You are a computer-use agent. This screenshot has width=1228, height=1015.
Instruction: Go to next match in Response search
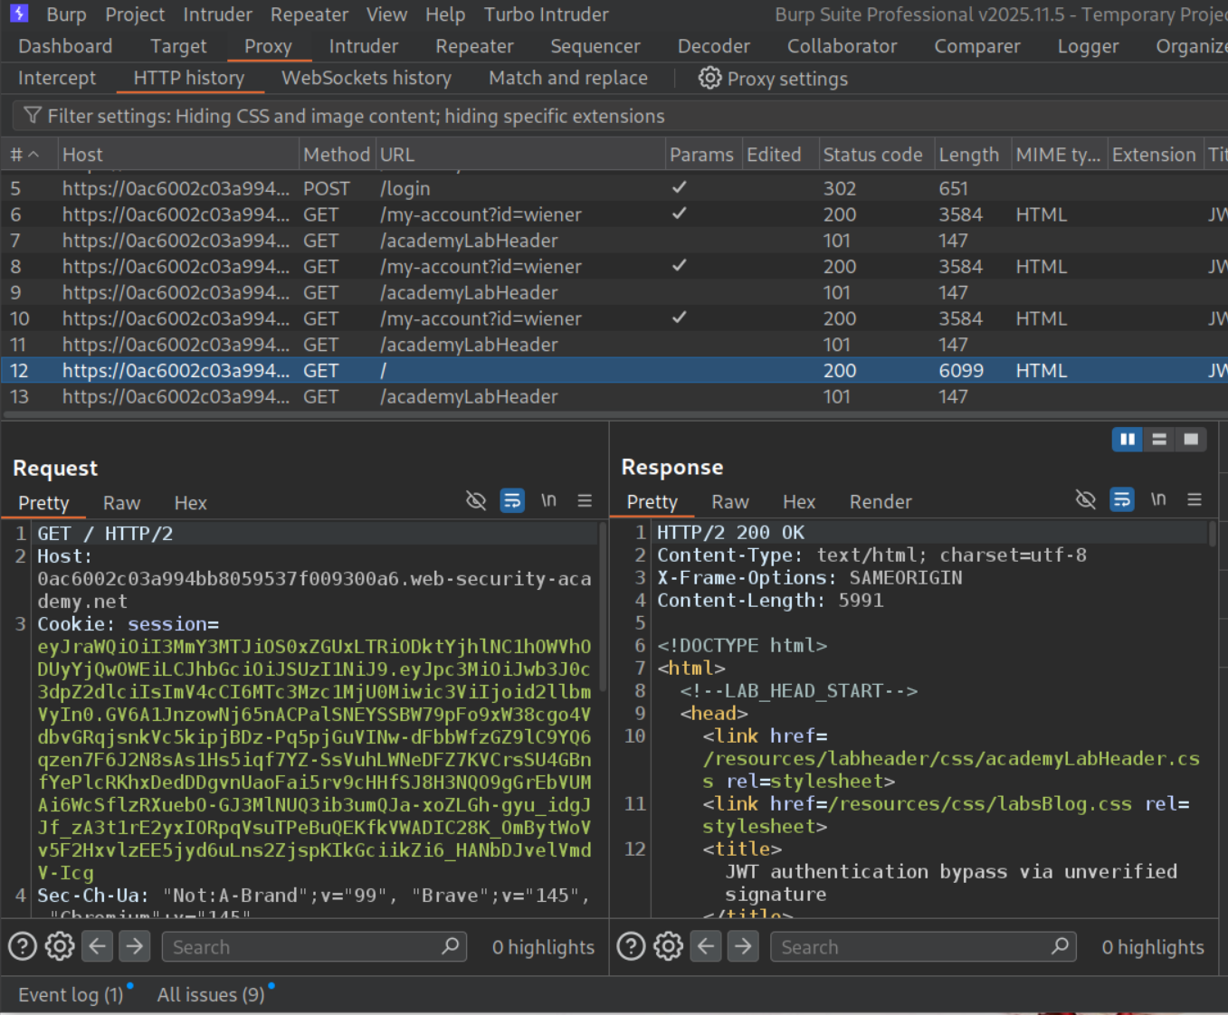coord(743,946)
